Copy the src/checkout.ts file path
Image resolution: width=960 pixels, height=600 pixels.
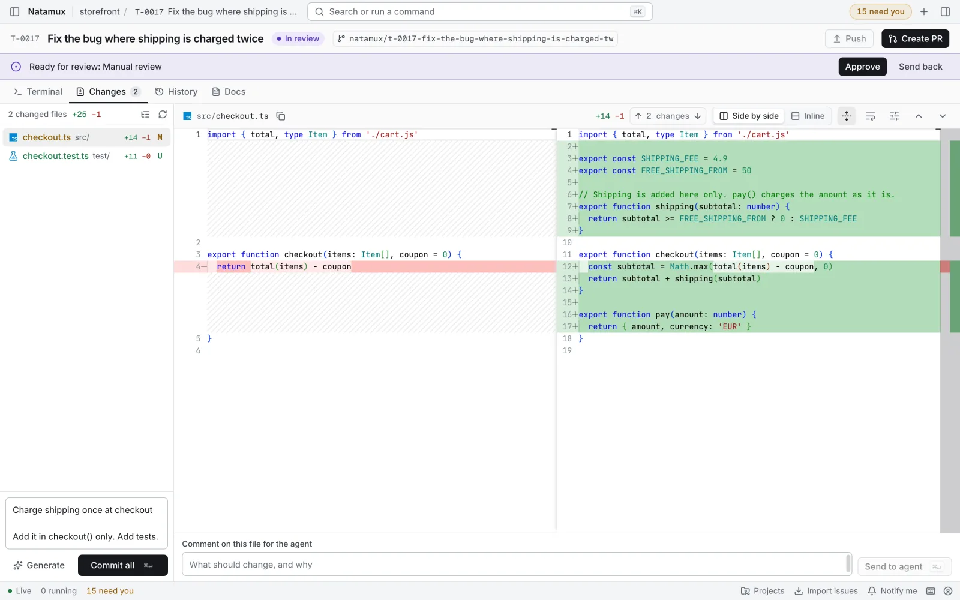280,116
